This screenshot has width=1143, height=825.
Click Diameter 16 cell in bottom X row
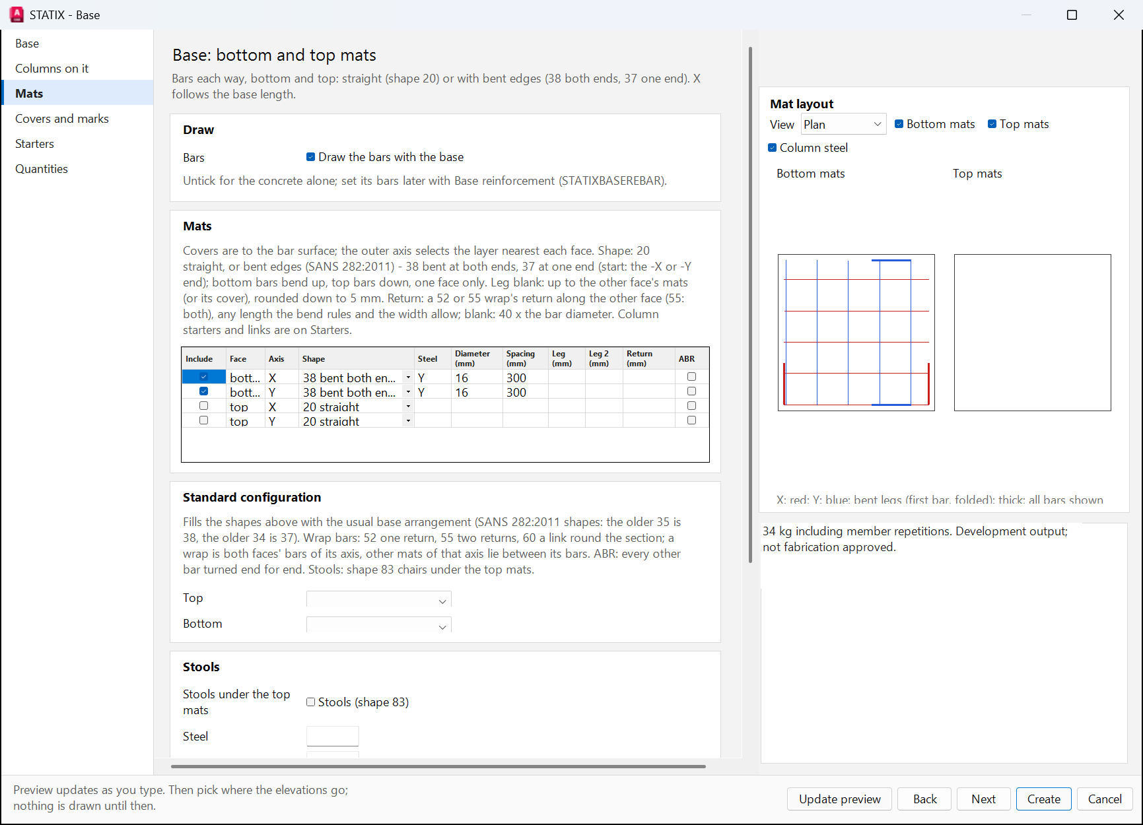coord(477,378)
